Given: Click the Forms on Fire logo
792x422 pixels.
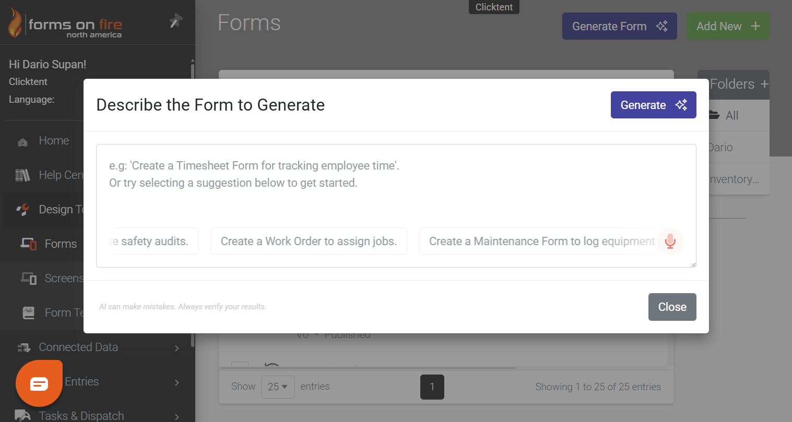Looking at the screenshot, I should pos(65,23).
